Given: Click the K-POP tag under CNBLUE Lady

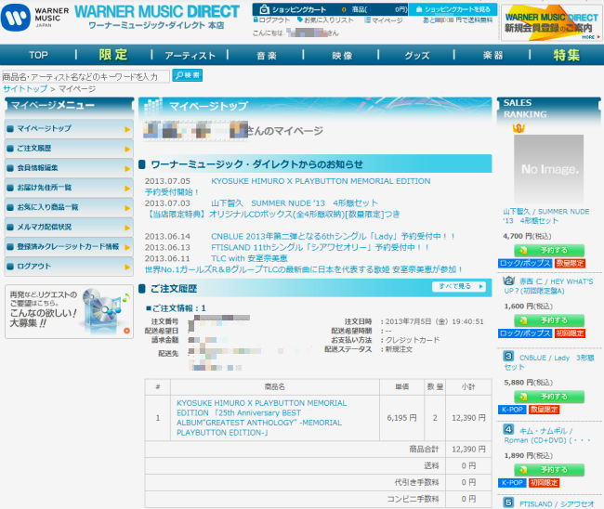Looking at the screenshot, I should [512, 410].
